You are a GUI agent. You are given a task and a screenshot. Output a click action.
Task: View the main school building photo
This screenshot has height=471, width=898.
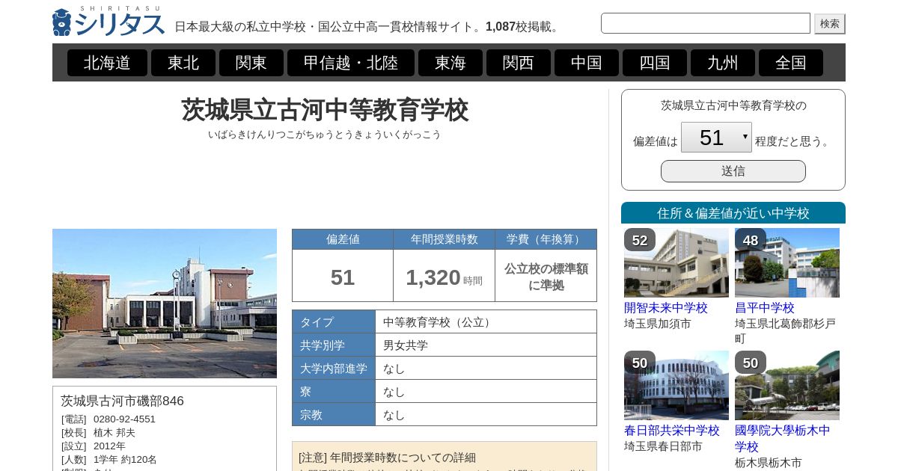click(x=165, y=304)
